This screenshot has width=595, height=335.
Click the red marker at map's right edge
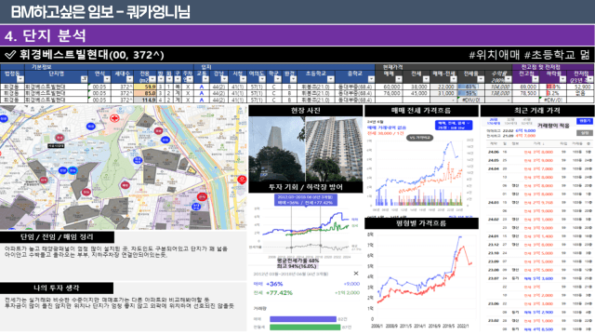tap(242, 180)
